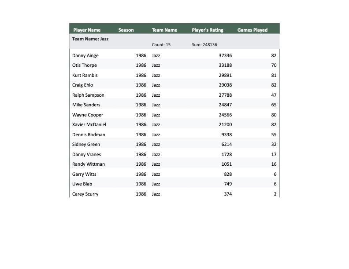This screenshot has width=349, height=269.
Task: Click Kurt Rambis rating 29891
Action: tap(225, 75)
